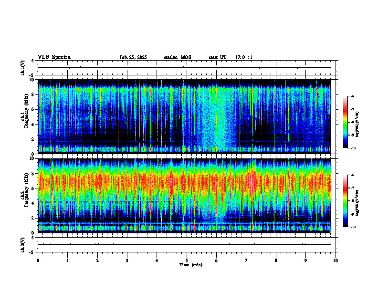This screenshot has height=292, width=378.
Task: Click time-axis tick label "2"
Action: (x=97, y=261)
